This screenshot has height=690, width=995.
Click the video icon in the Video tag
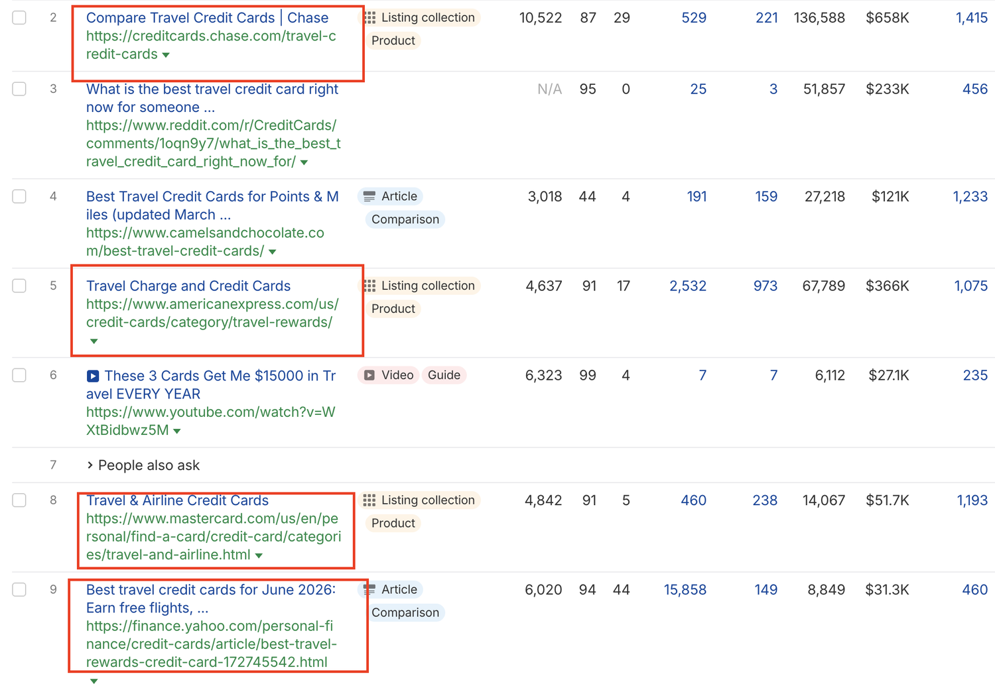369,375
